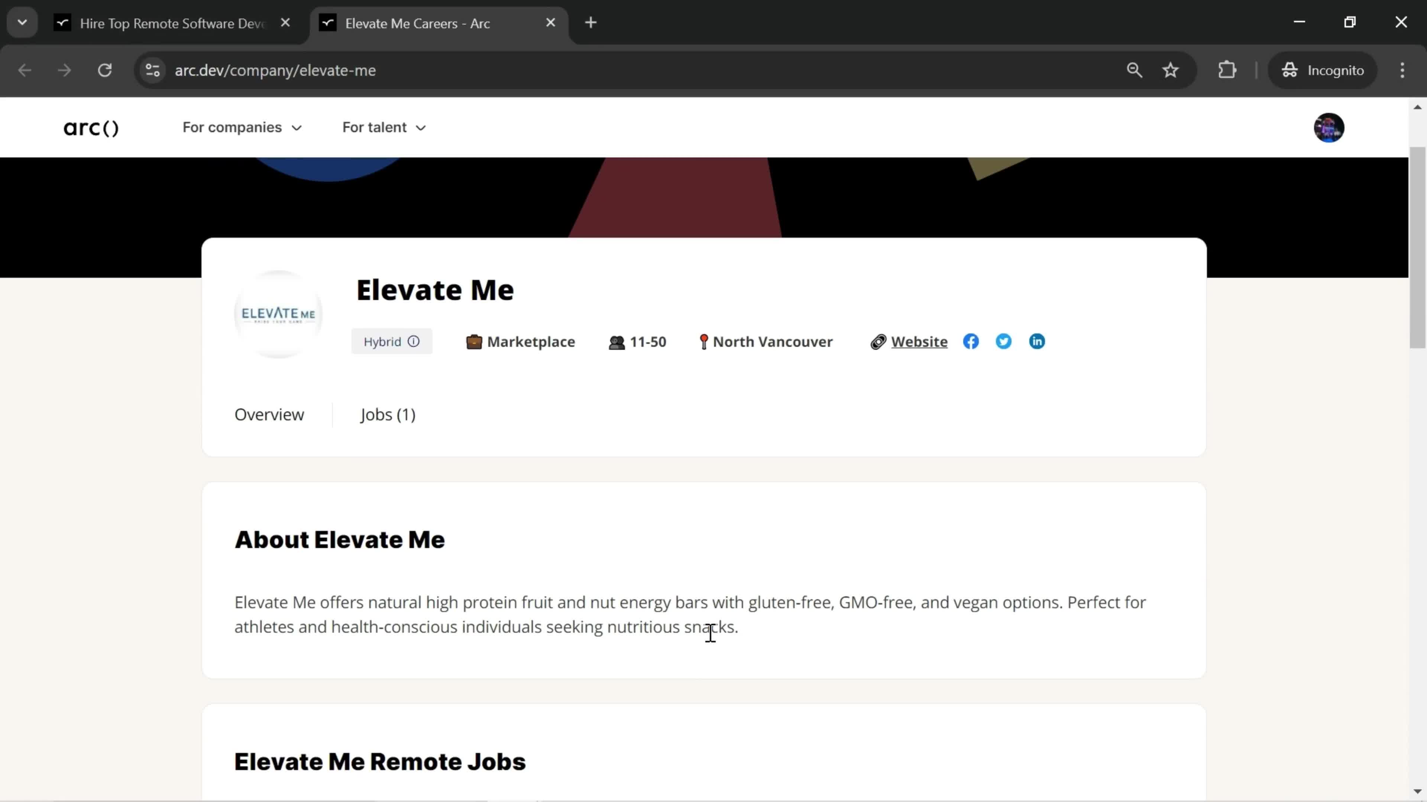
Task: Open Elevate Me LinkedIn page
Action: (x=1037, y=341)
